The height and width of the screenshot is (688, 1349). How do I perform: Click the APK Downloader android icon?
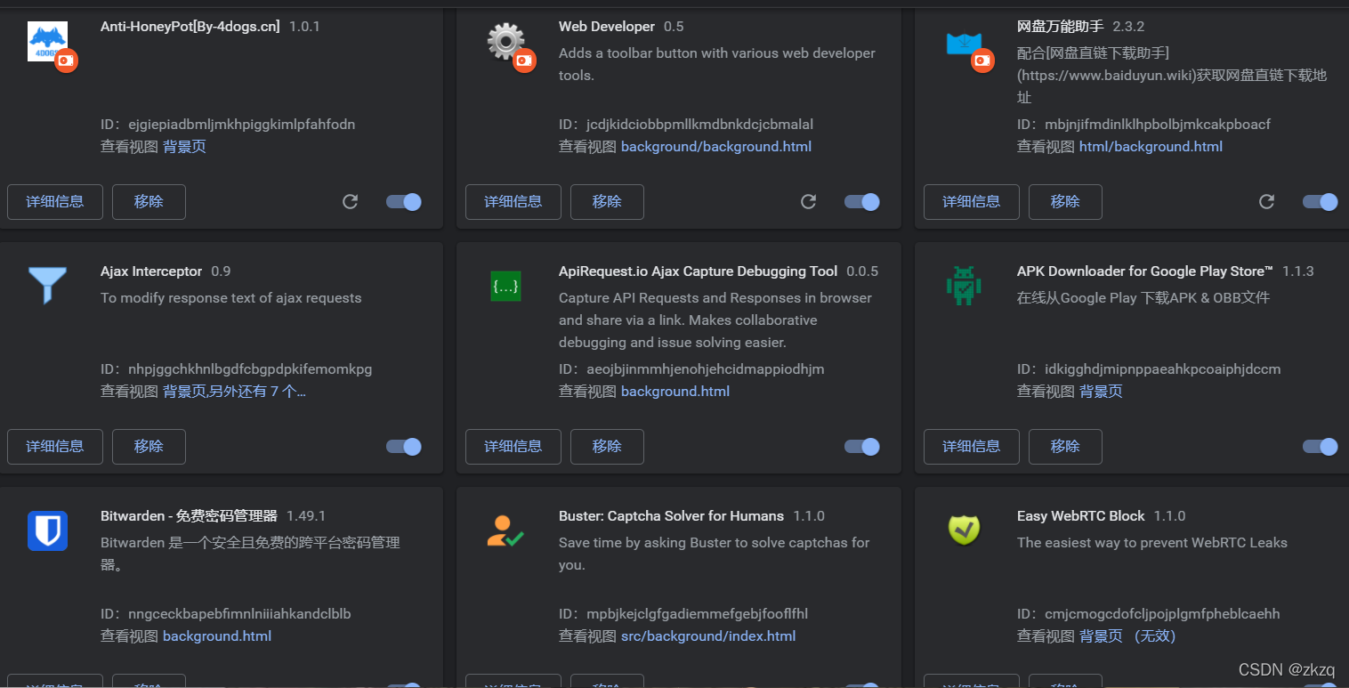[964, 287]
